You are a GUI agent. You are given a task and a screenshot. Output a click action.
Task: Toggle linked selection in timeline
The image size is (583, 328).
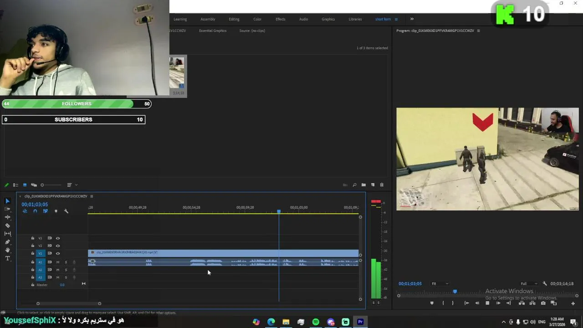(x=45, y=211)
